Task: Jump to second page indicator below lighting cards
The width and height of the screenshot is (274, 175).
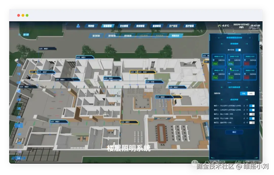Action: point(234,82)
